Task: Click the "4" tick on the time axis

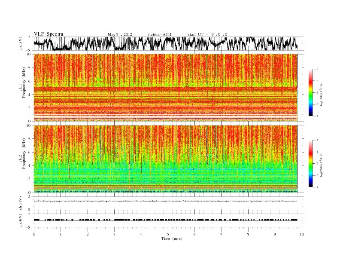Action: click(141, 234)
